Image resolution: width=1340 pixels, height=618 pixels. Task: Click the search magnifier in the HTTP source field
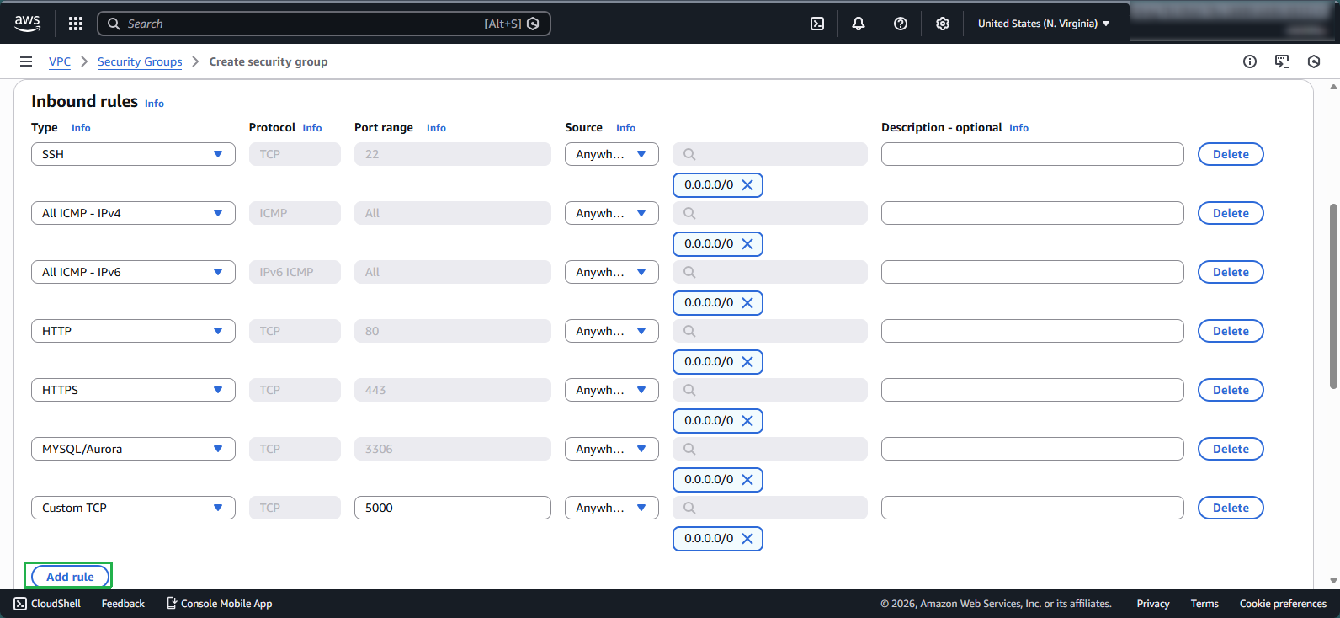(689, 331)
